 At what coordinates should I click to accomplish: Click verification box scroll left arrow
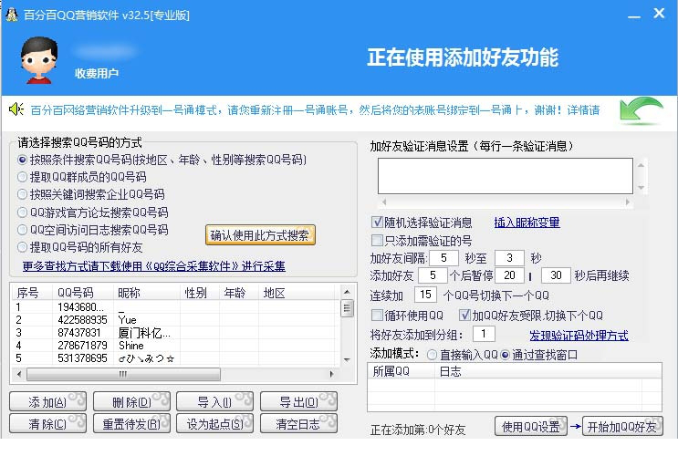coord(384,202)
